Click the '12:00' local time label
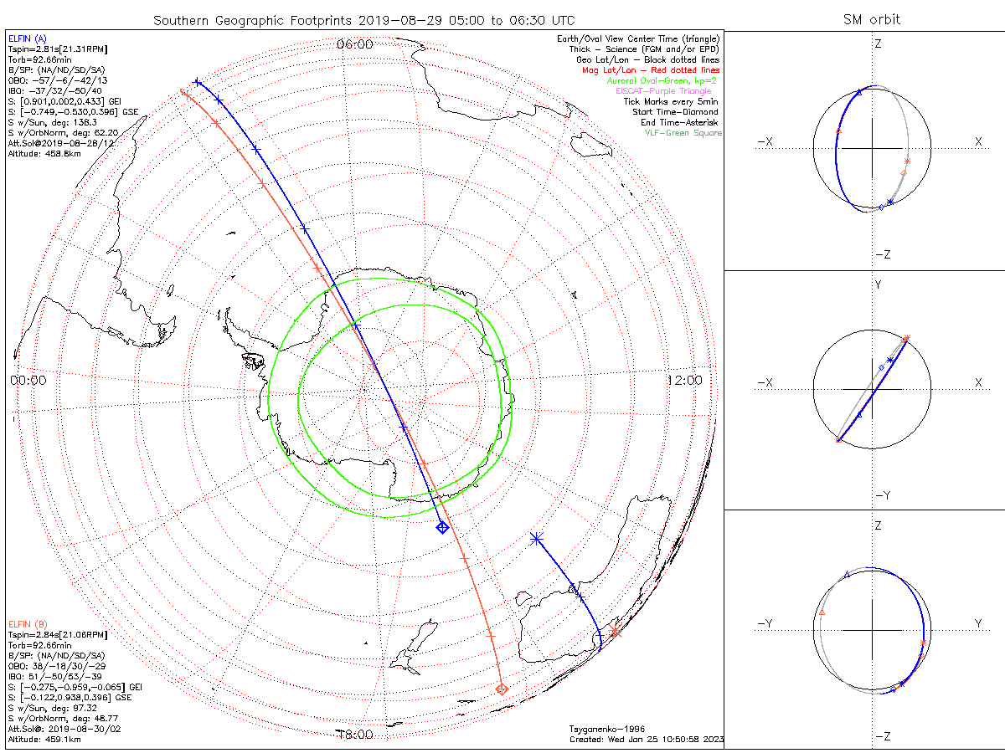Screen dimensions: 1005x753 pos(685,380)
